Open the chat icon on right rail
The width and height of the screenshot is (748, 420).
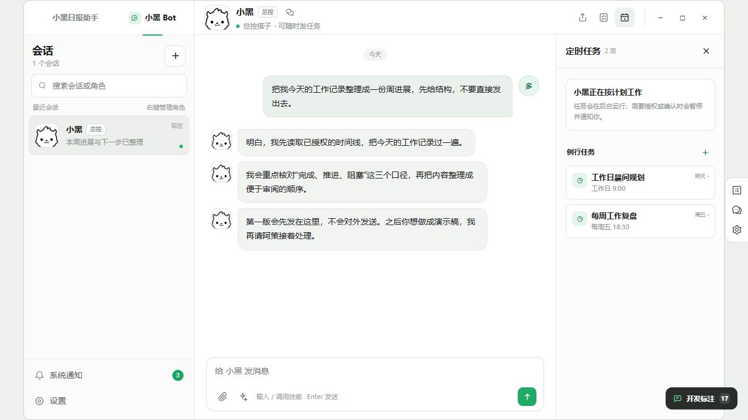(737, 210)
